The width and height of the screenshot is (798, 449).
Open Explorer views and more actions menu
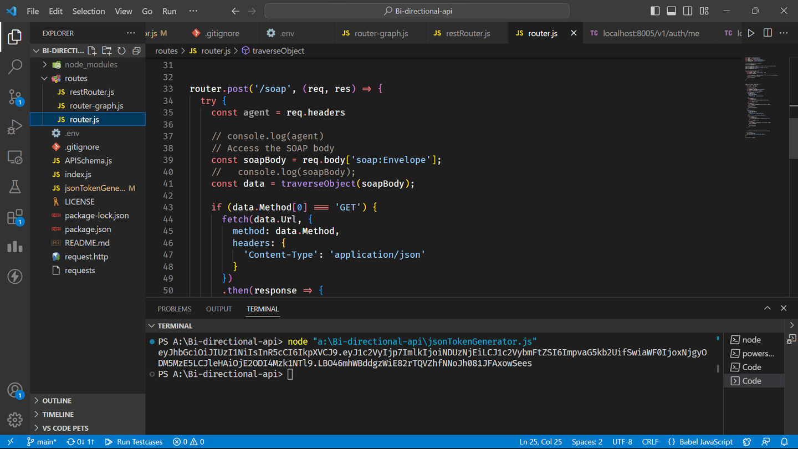pyautogui.click(x=131, y=33)
